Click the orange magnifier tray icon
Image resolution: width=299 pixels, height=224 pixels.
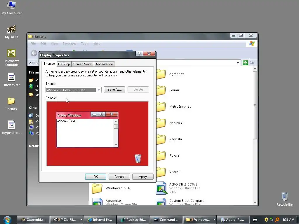click(277, 220)
